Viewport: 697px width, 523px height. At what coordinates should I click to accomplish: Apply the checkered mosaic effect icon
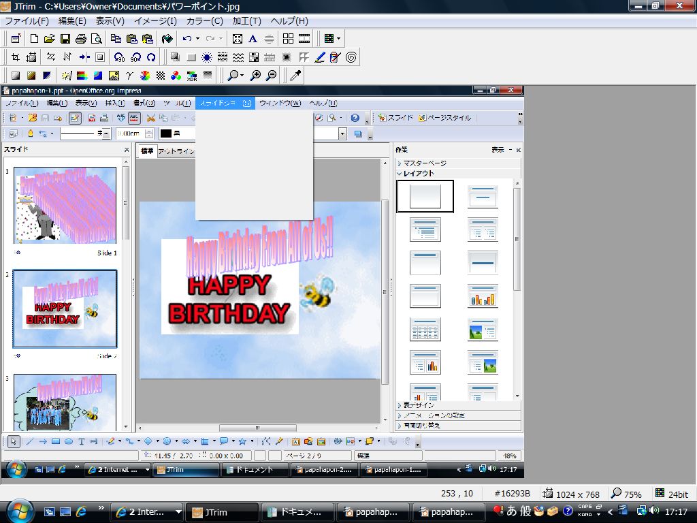[x=254, y=57]
